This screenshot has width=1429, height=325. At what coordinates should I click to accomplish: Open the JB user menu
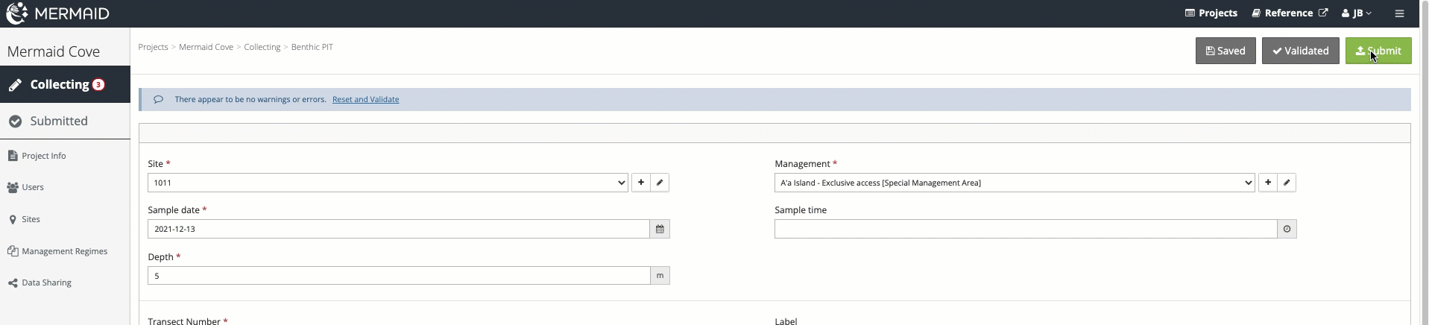[1356, 13]
